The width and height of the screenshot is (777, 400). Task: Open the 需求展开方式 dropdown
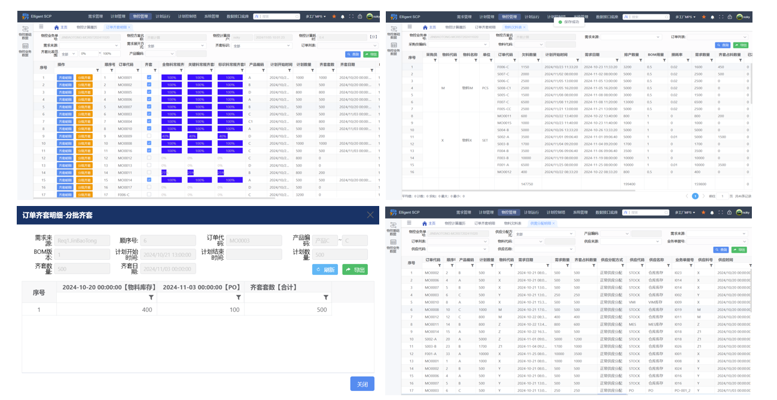coord(176,46)
